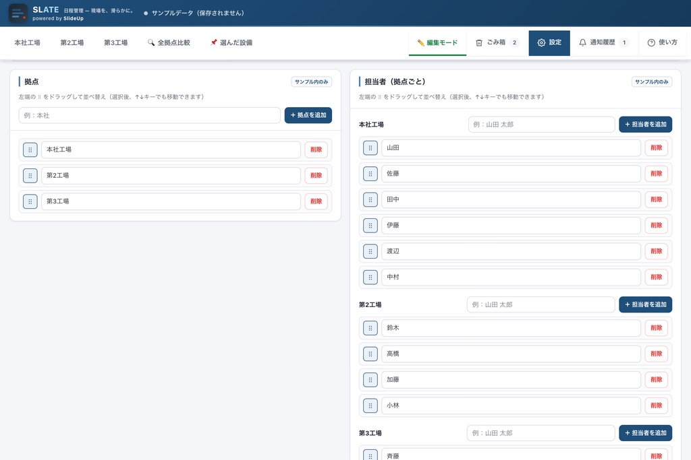
Task: Edit the 小林 name field
Action: 512,405
